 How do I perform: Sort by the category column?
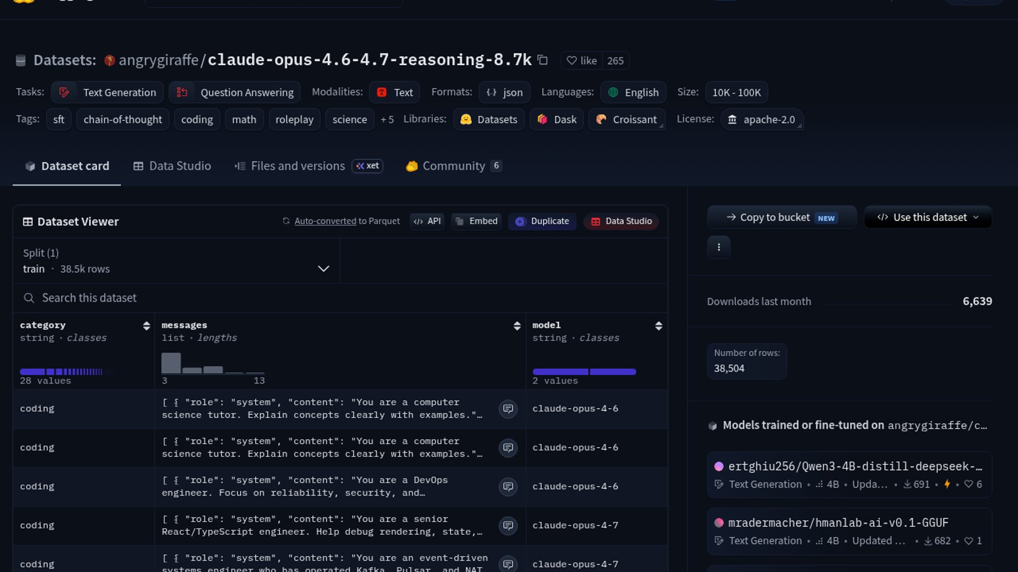(x=146, y=326)
